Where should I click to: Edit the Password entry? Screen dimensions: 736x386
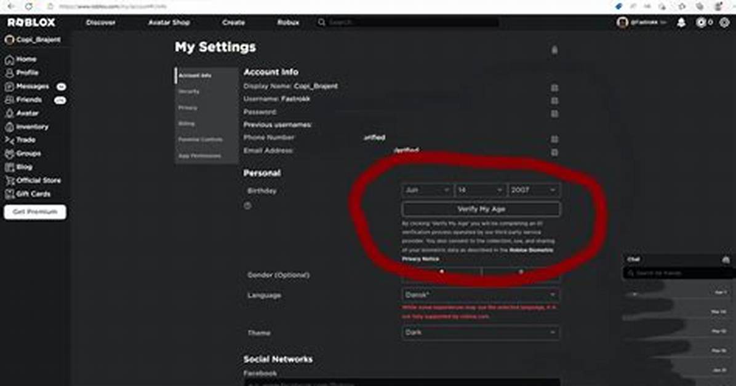click(554, 114)
